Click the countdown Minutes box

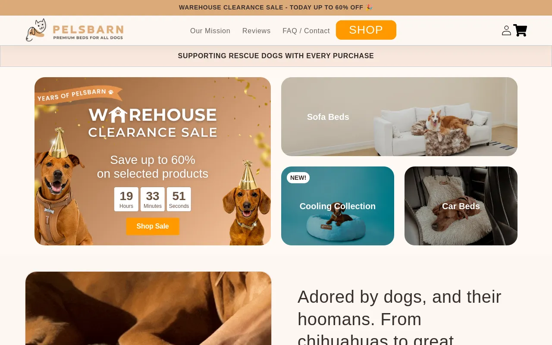tap(153, 199)
